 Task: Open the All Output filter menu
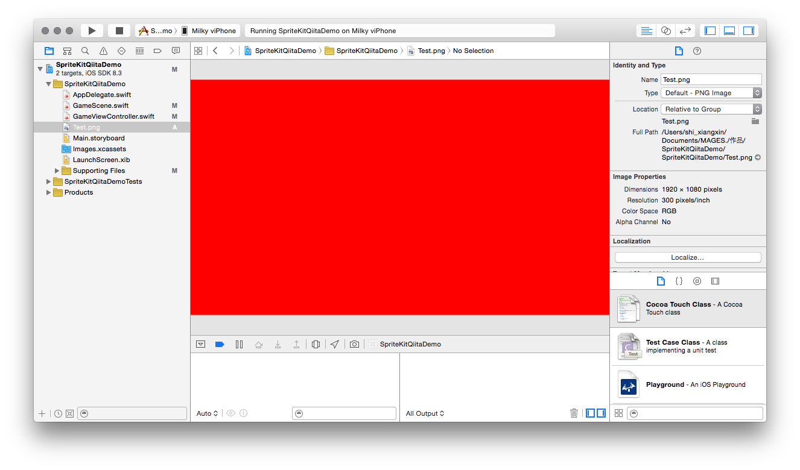coord(425,413)
